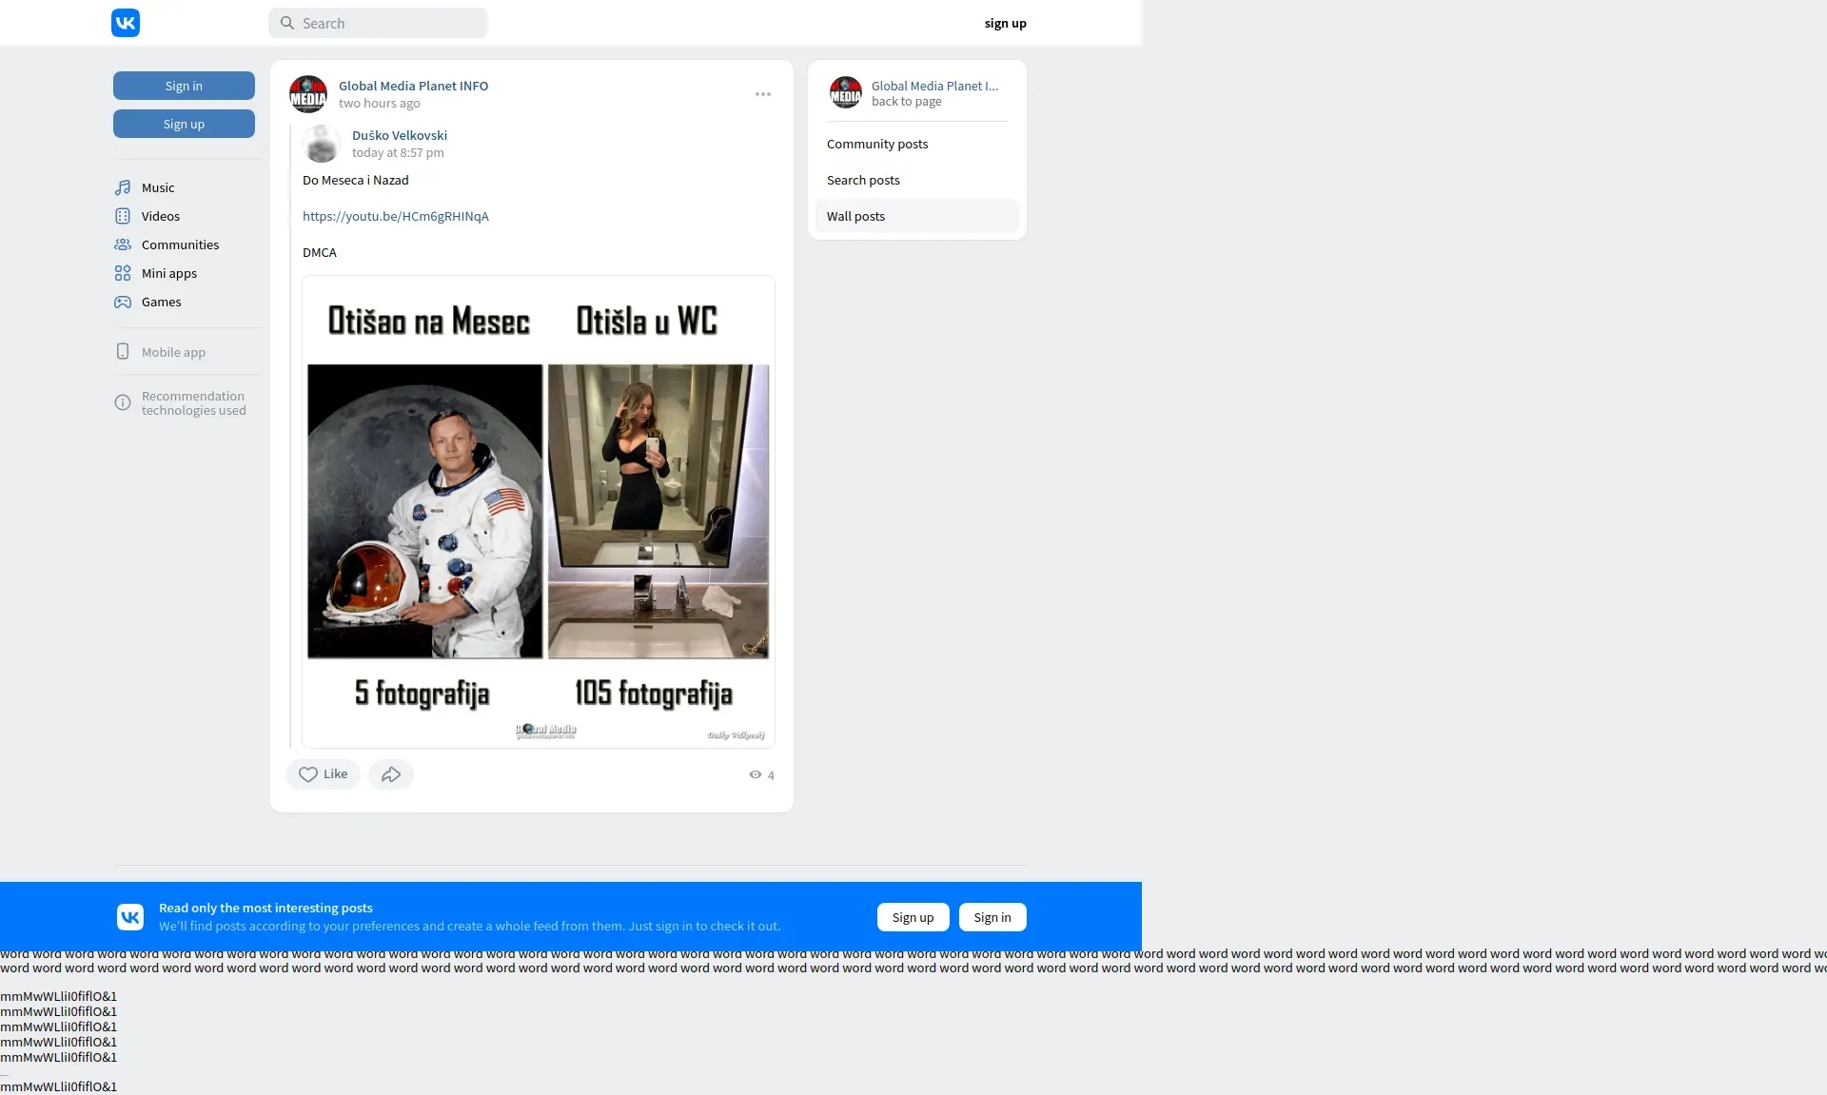
Task: Select the Community posts tab
Action: pos(877,145)
